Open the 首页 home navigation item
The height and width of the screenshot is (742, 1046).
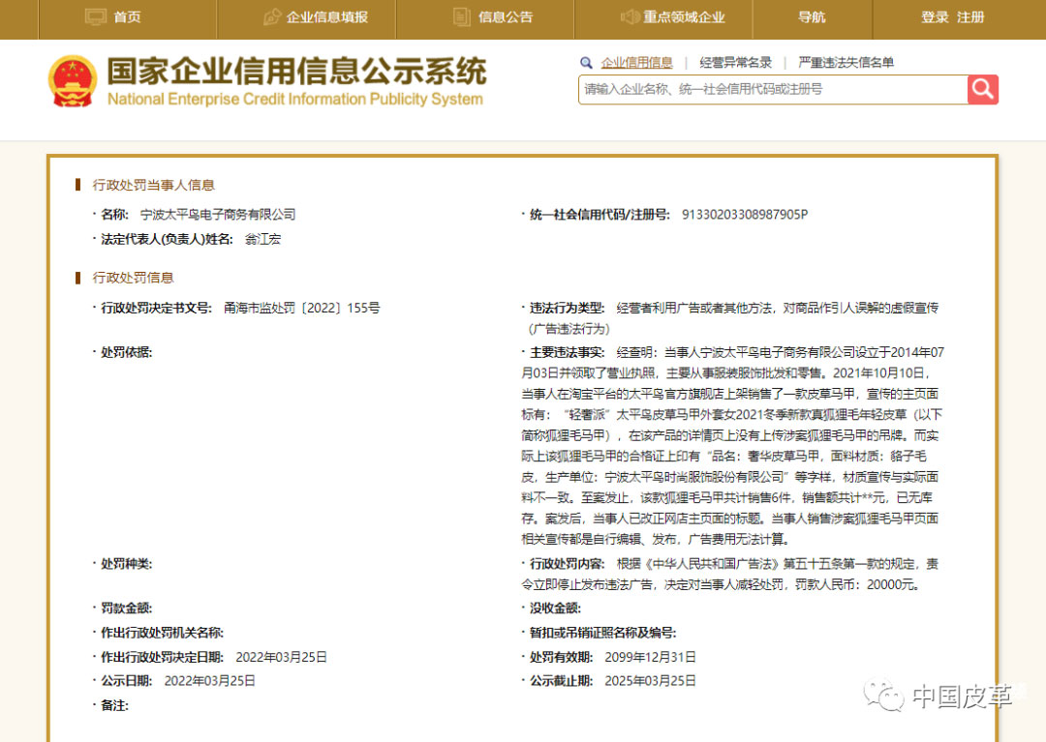(x=128, y=17)
